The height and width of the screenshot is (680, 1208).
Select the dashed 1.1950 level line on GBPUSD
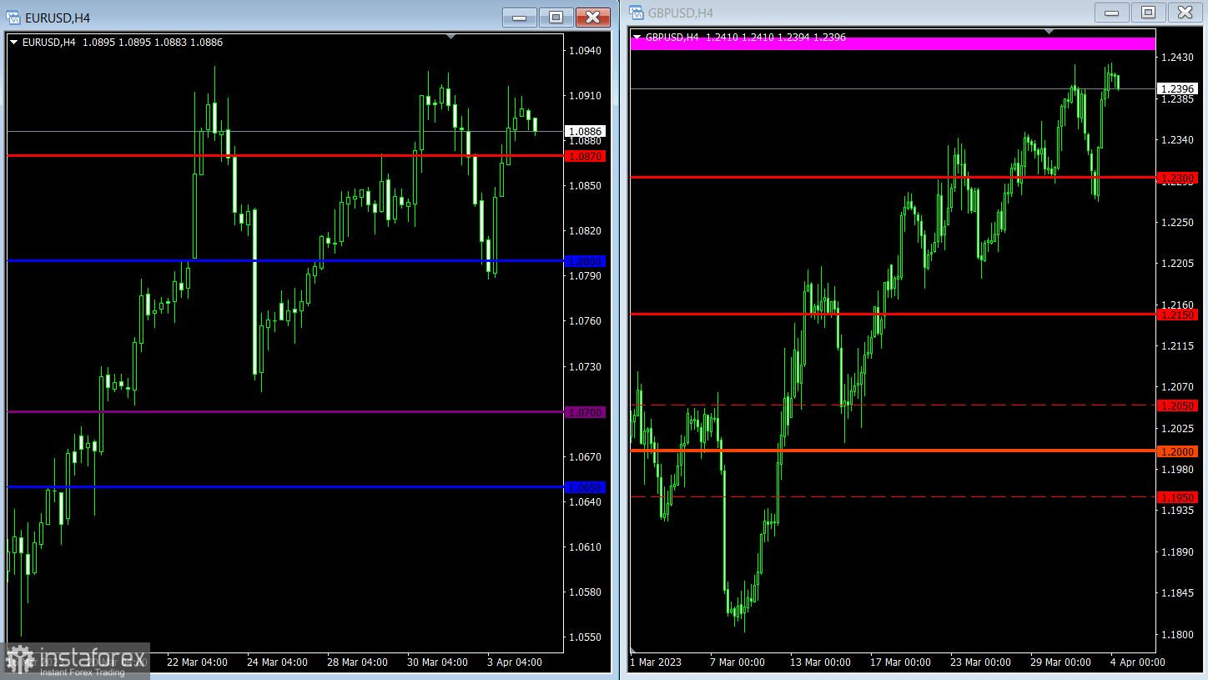point(893,496)
